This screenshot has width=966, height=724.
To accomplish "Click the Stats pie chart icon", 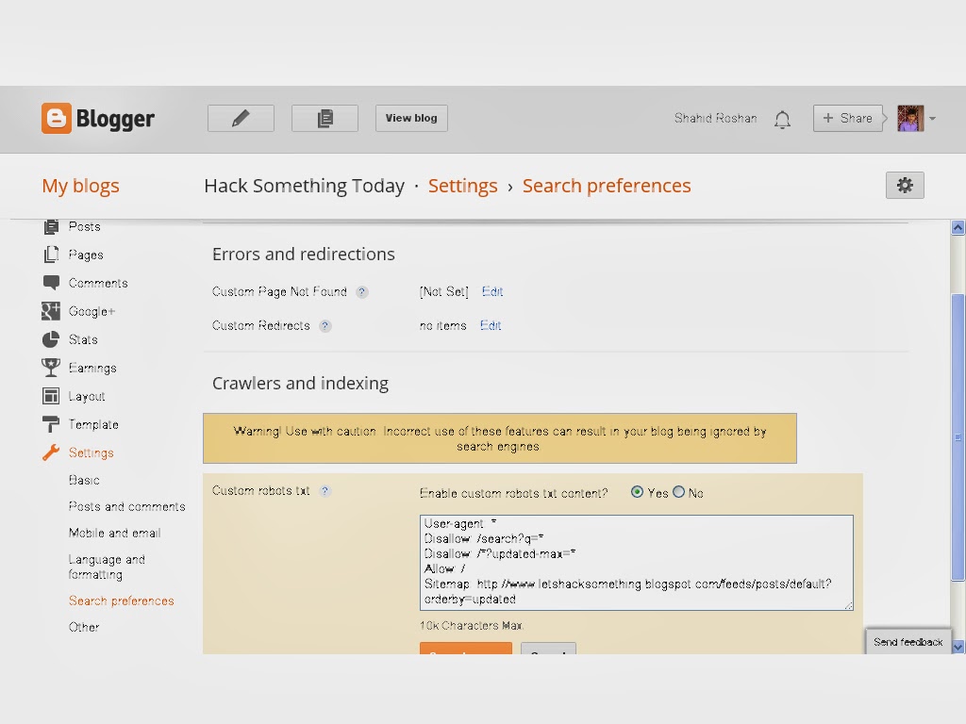I will point(51,339).
